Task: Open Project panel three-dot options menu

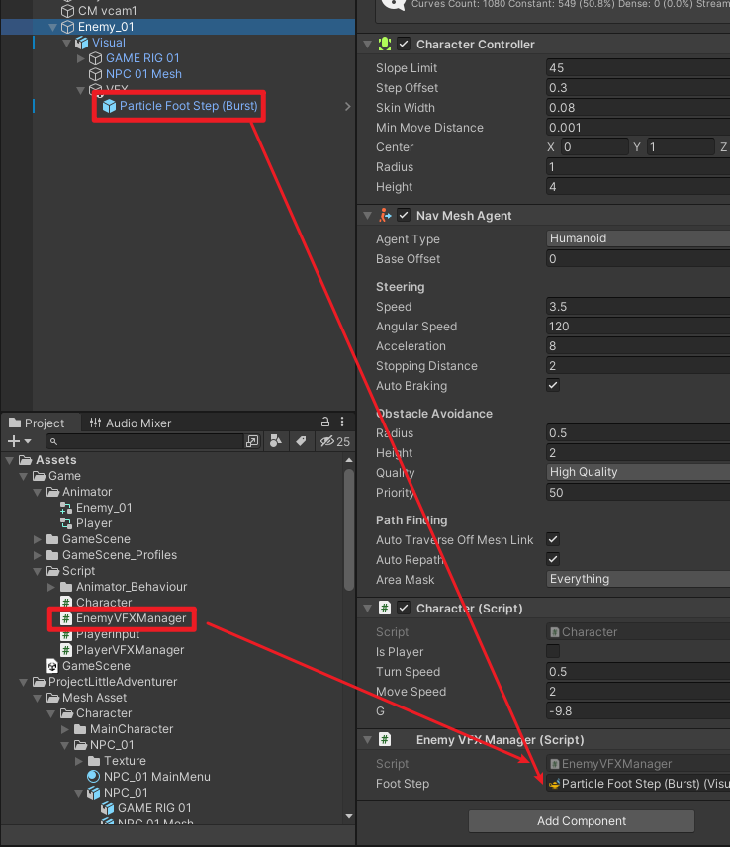Action: click(342, 423)
